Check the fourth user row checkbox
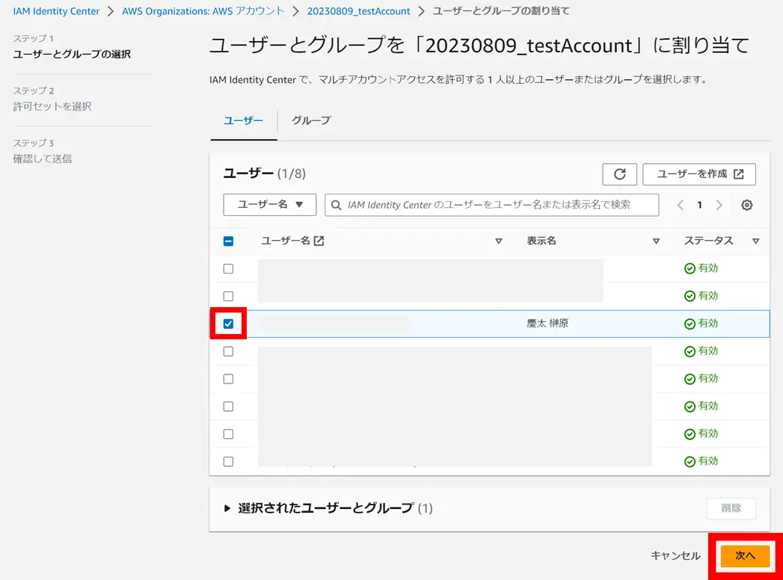This screenshot has height=580, width=783. tap(228, 351)
